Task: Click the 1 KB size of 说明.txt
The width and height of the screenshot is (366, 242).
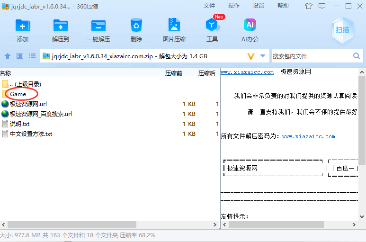Action: click(189, 124)
